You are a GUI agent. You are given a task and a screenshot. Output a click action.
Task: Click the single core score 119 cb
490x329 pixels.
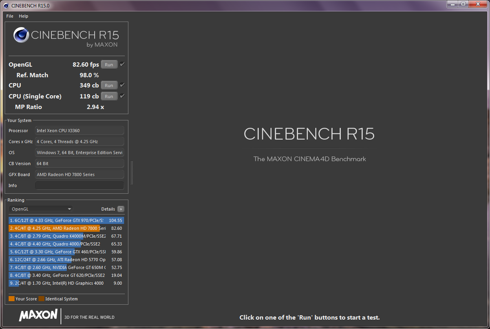pos(89,96)
